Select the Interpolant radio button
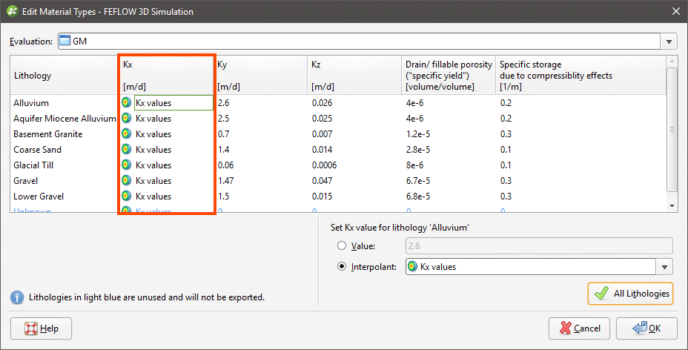 pos(342,267)
